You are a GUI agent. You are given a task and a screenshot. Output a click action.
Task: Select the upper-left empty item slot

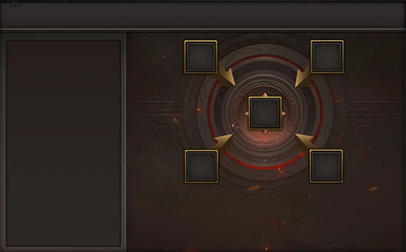(x=201, y=57)
